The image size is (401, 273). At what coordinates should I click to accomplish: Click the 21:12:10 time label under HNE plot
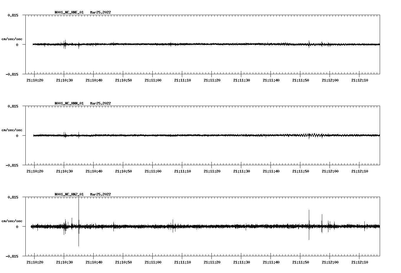pos(360,80)
